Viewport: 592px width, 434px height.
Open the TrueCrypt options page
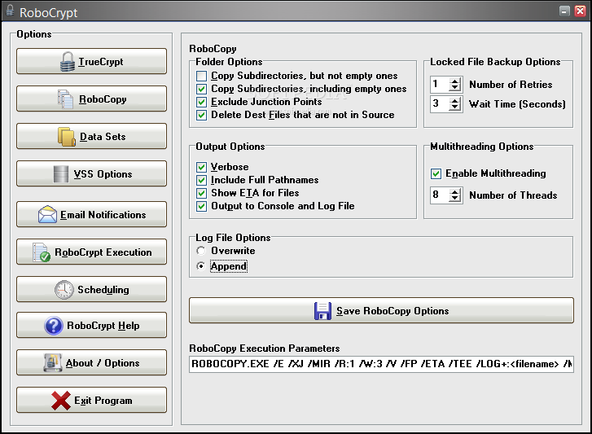[91, 61]
